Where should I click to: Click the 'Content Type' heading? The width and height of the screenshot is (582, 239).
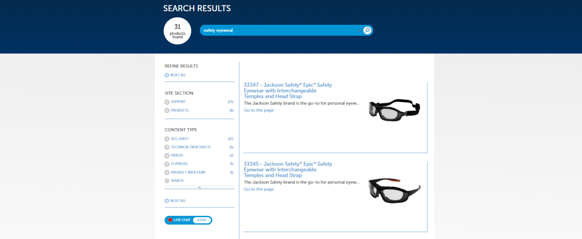(x=181, y=130)
